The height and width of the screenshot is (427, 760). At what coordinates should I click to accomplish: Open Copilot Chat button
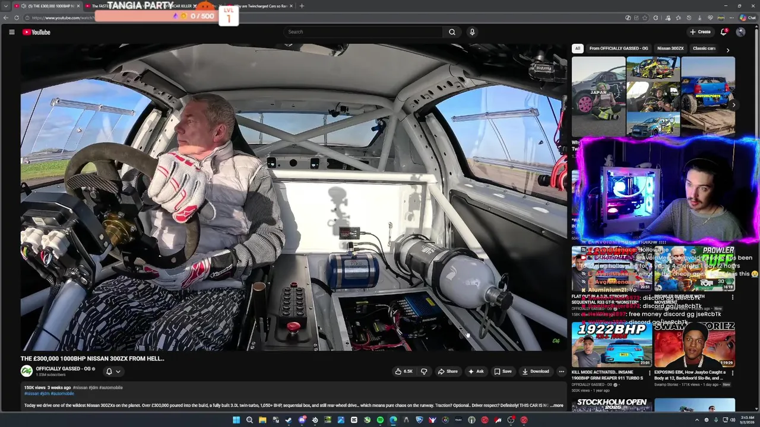click(747, 18)
